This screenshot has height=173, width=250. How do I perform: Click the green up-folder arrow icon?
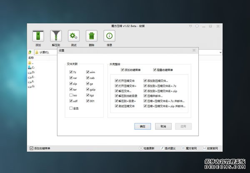coord(30,52)
